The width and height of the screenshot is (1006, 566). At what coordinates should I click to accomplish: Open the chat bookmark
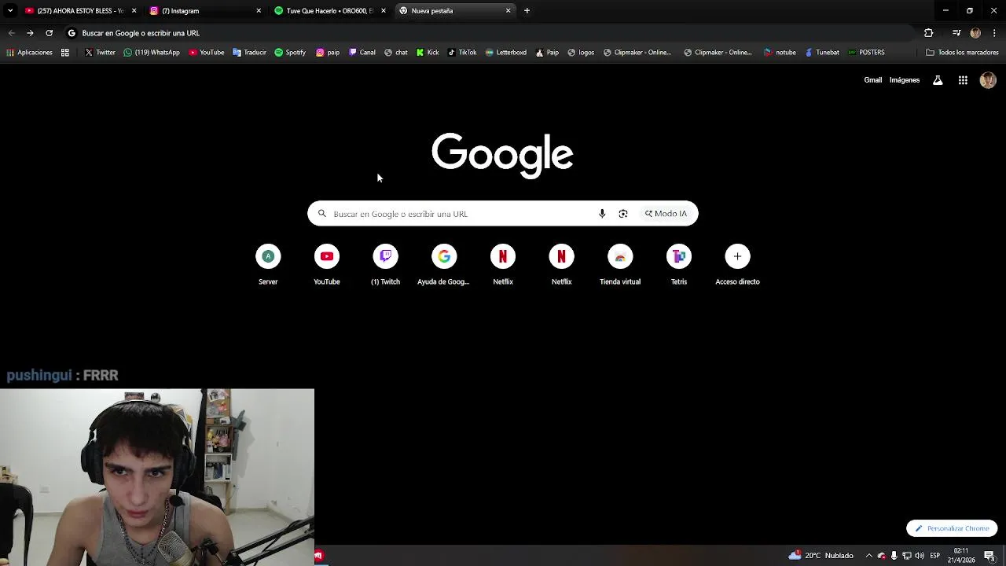coord(396,53)
